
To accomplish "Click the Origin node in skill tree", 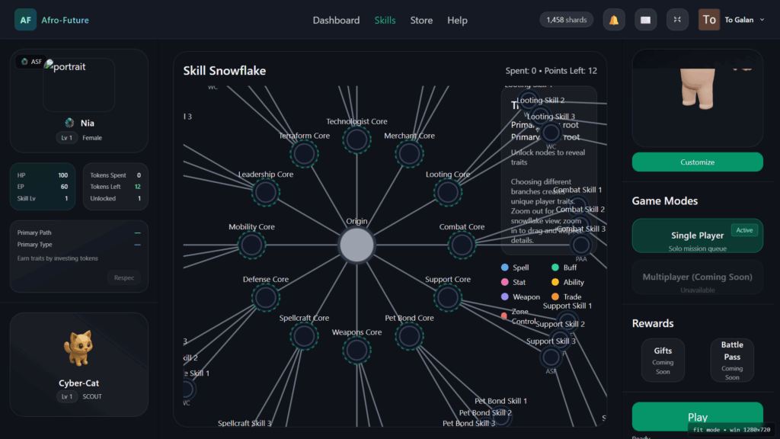I will click(x=356, y=245).
